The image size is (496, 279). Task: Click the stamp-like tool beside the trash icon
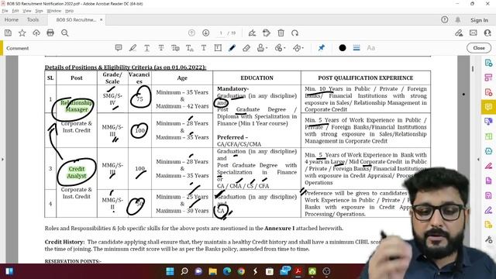click(267, 33)
